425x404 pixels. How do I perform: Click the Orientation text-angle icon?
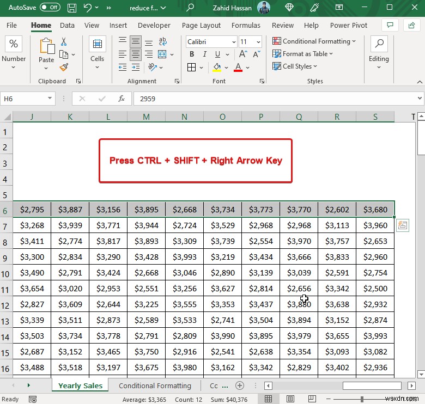pos(153,67)
